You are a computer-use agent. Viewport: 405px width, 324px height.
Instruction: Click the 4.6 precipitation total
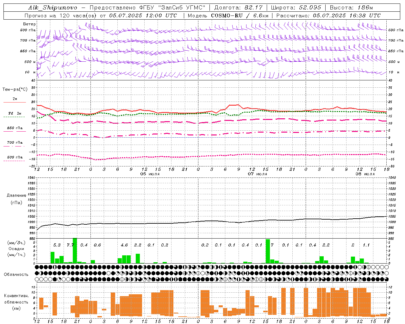[124, 245]
